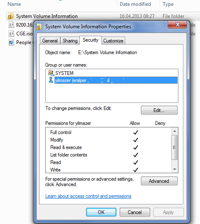
Task: Click the Edit... permissions button
Action: [x=159, y=110]
